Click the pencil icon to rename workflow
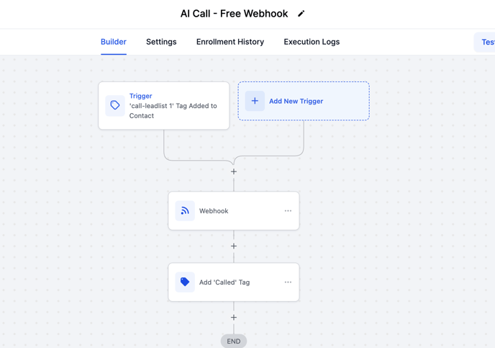This screenshot has width=495, height=348. coord(301,14)
